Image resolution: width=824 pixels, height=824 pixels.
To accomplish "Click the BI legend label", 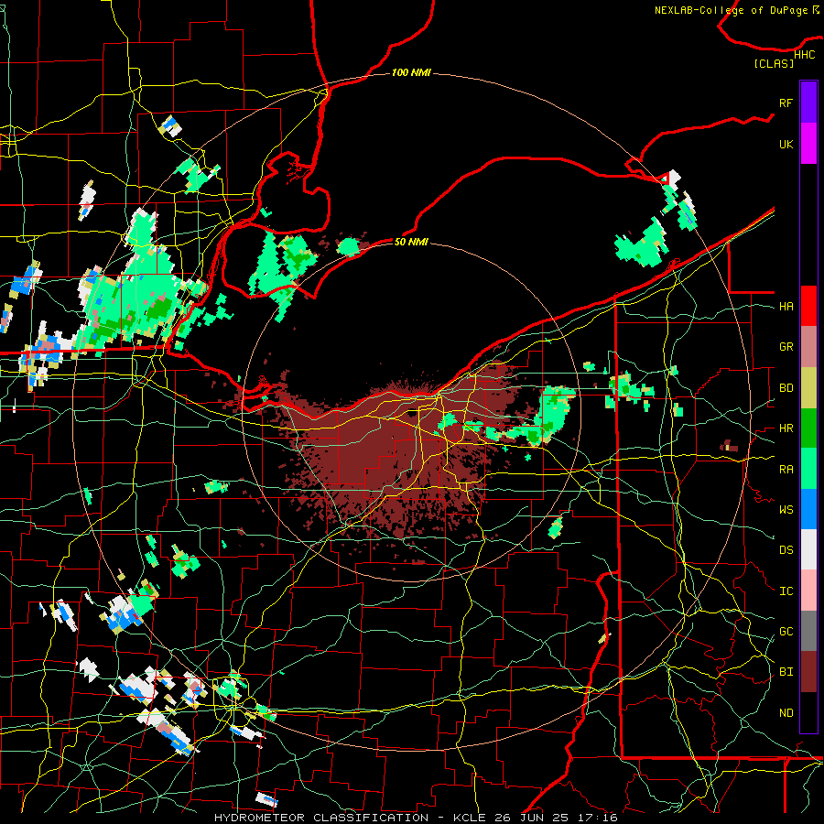I will click(x=786, y=672).
